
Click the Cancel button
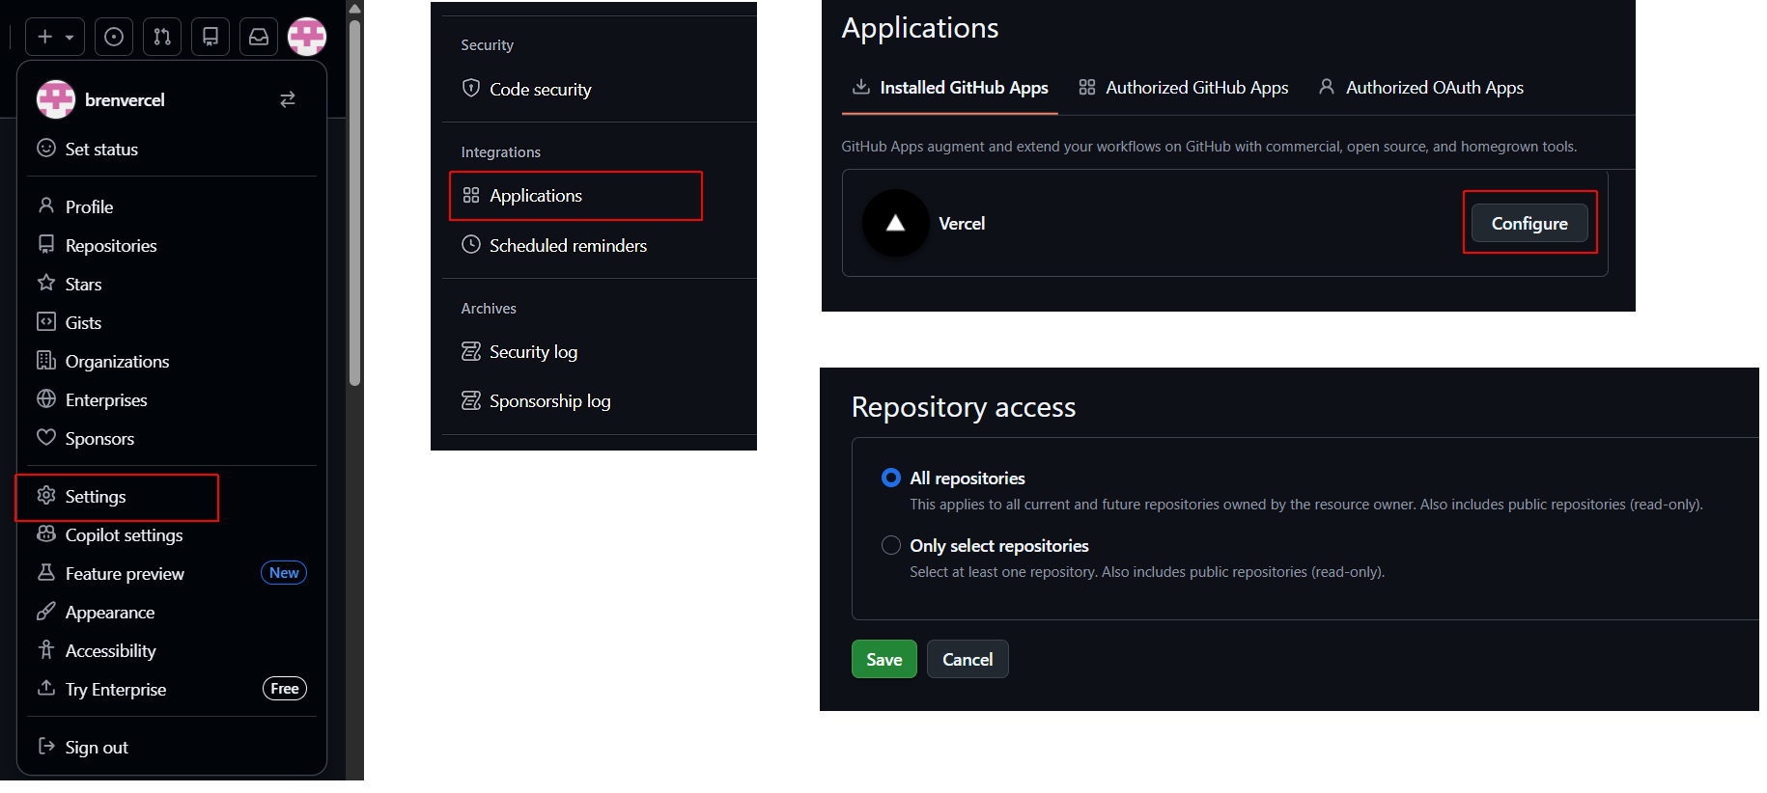pos(968,660)
